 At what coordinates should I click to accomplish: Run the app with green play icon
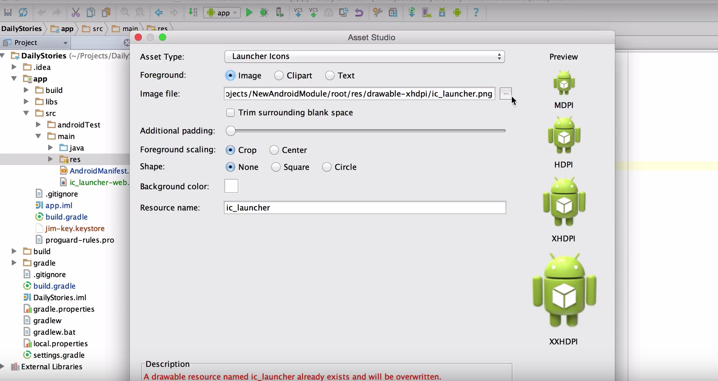249,13
